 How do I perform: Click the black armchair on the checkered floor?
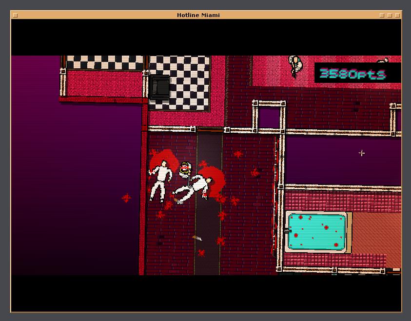pos(160,87)
